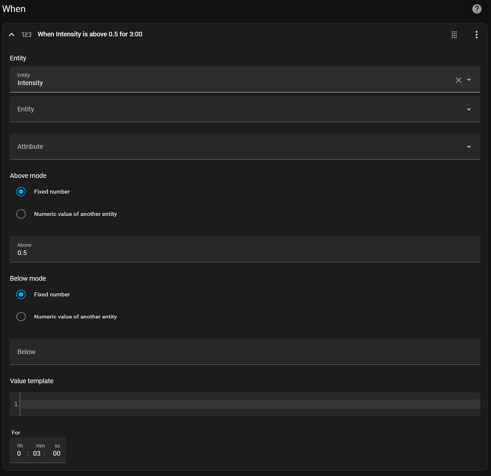Image resolution: width=491 pixels, height=476 pixels.
Task: Select another entity's numeric value for Above mode
Action: [21, 214]
